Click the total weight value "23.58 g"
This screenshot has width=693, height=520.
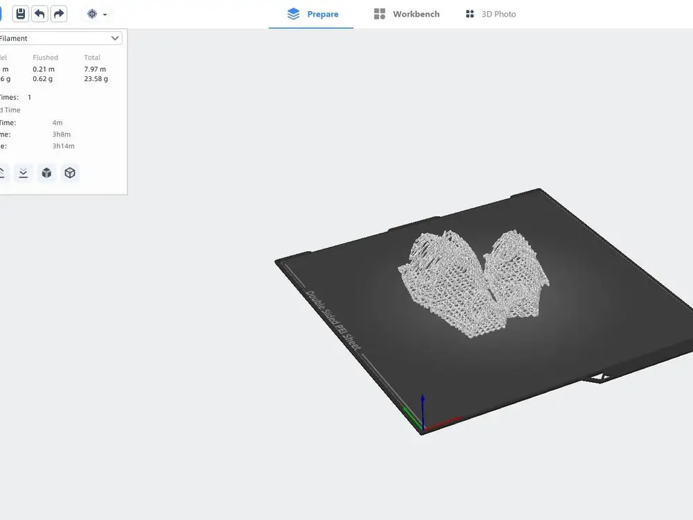pyautogui.click(x=96, y=79)
